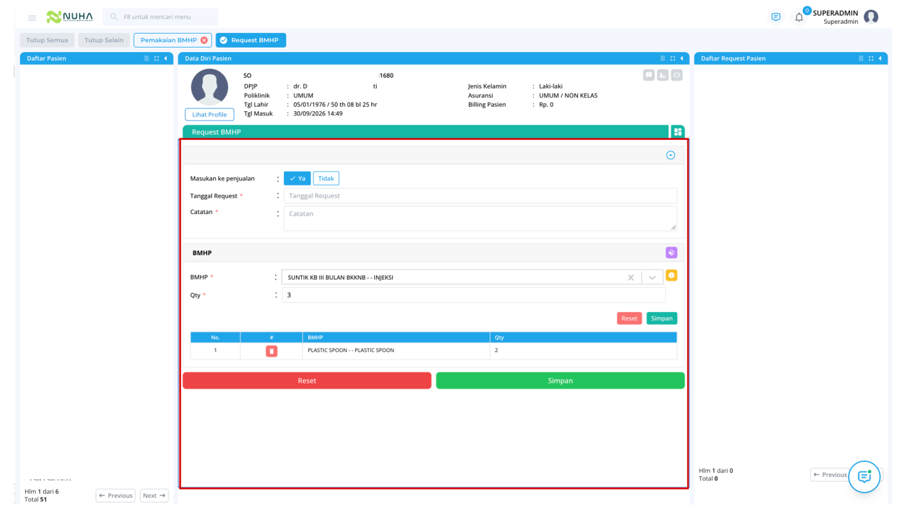Go to Next page in Daftar Pasien
Viewport: 906px width, 510px height.
(154, 496)
